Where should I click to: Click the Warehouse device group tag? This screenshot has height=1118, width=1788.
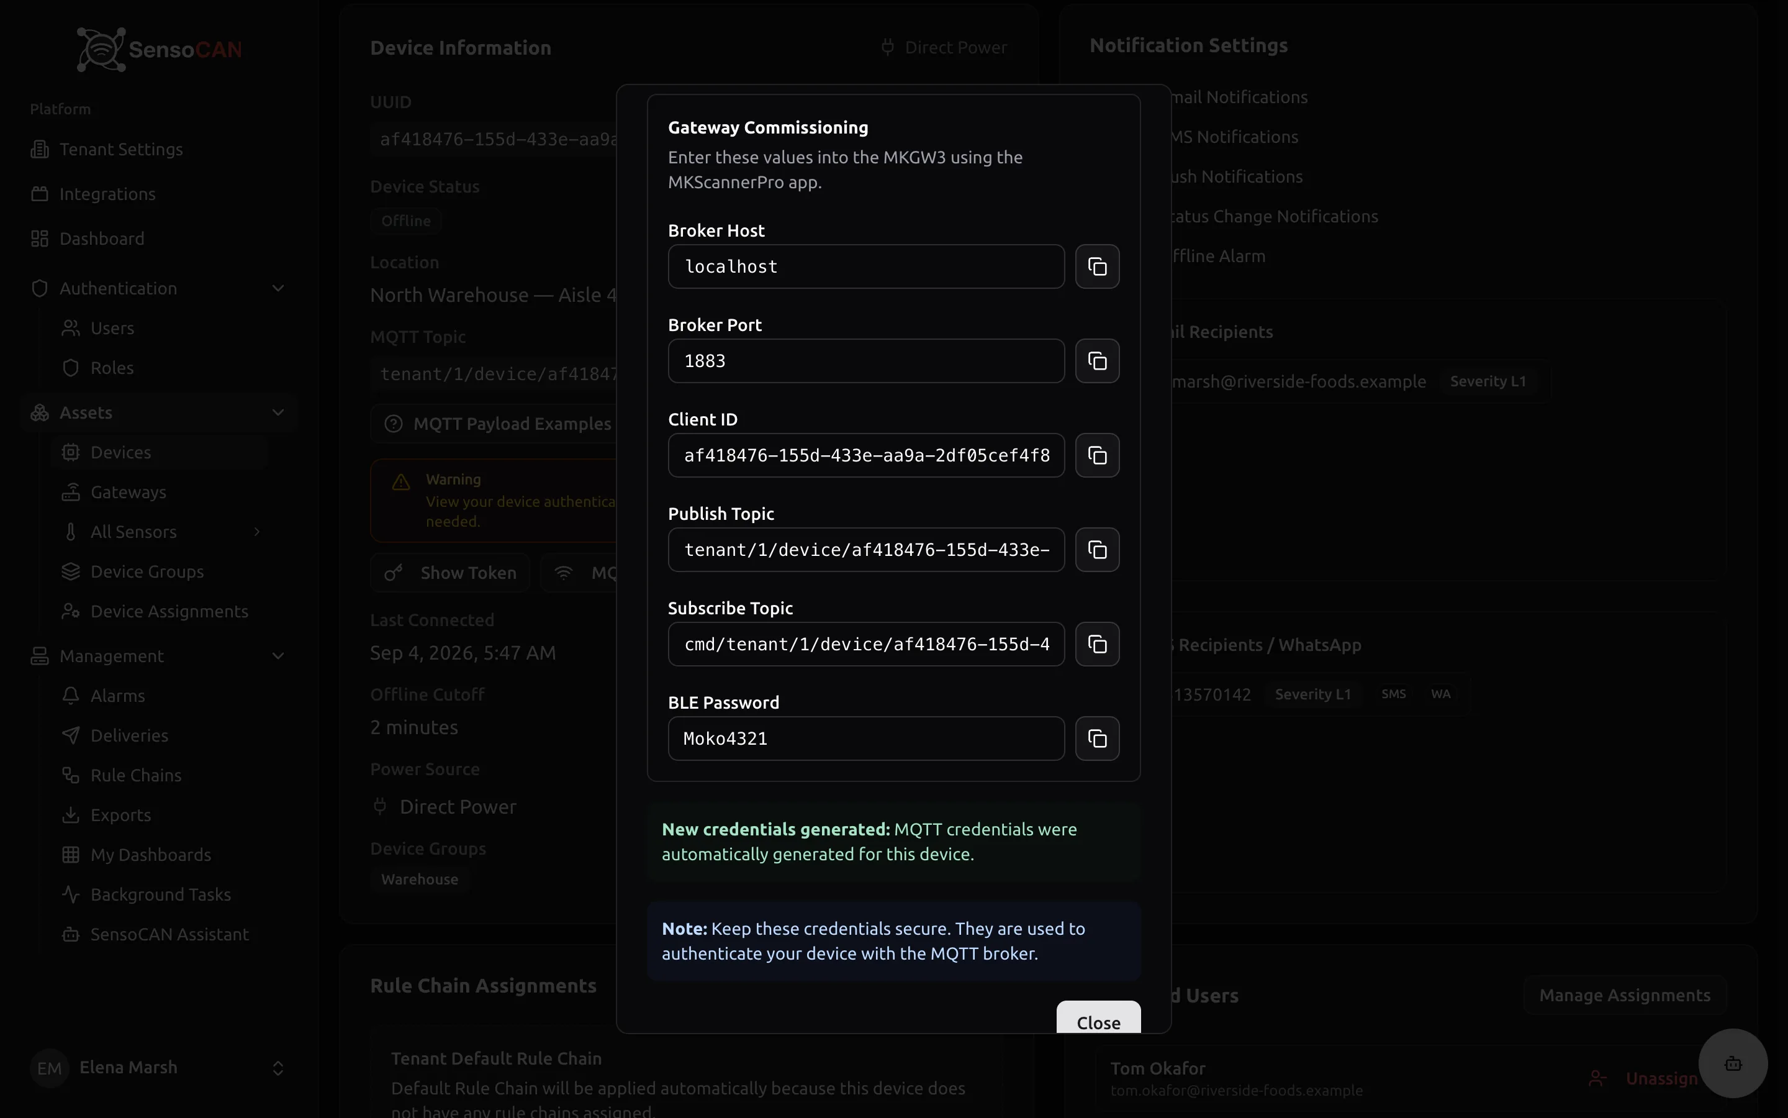pos(420,879)
